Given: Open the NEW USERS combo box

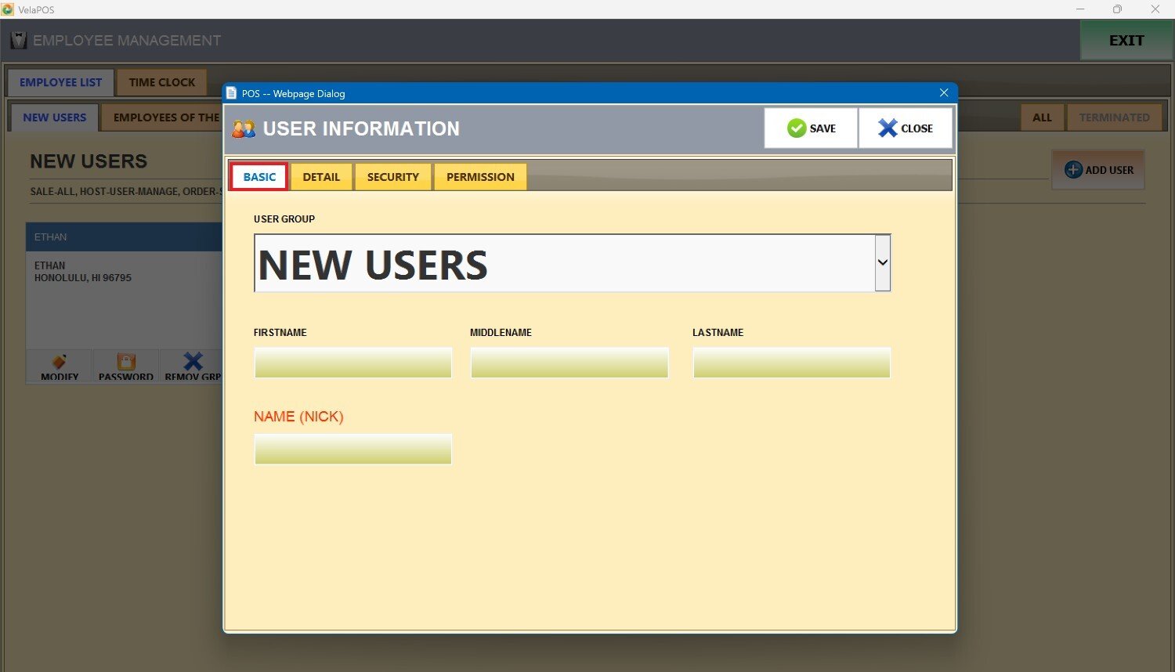Looking at the screenshot, I should 564,264.
